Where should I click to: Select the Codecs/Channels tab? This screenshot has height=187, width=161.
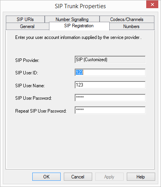pyautogui.click(x=127, y=19)
